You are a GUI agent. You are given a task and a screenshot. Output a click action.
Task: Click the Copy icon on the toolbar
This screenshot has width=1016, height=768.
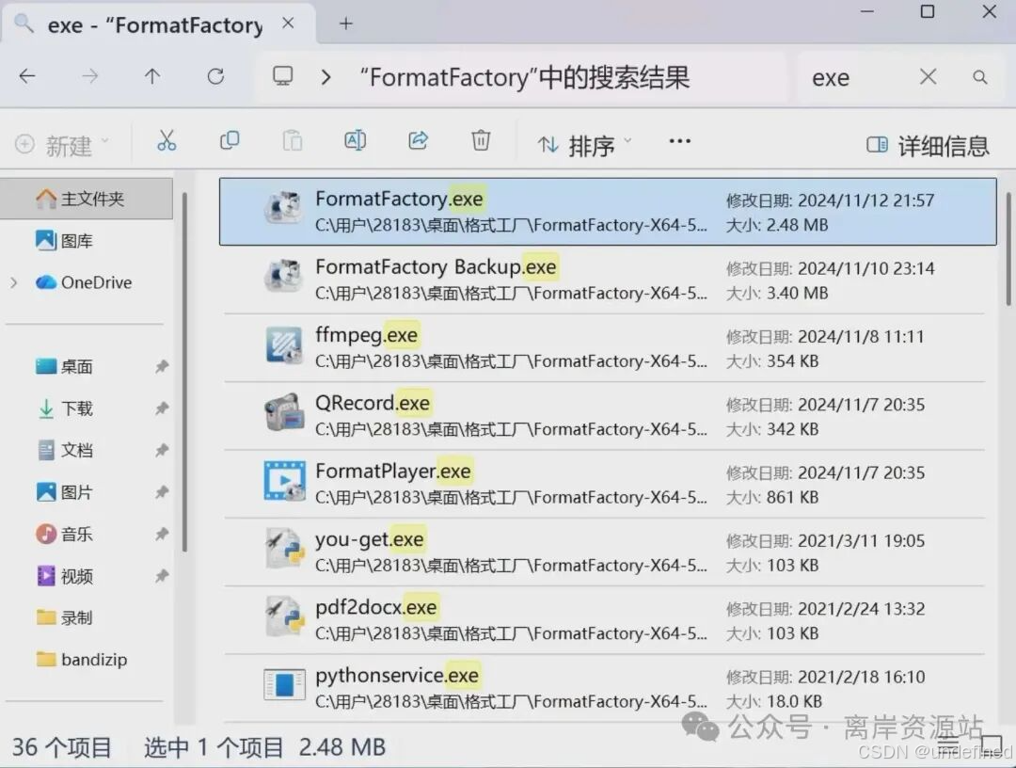click(x=230, y=139)
